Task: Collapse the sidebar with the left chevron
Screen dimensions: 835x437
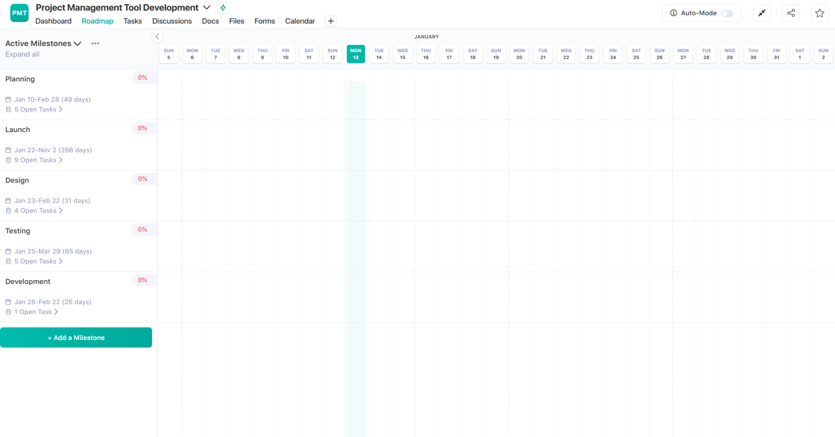Action: click(157, 36)
